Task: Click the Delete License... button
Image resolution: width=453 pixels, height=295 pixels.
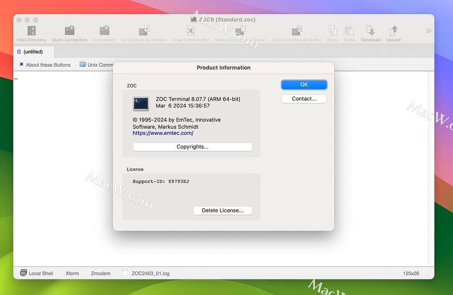Action: tap(222, 210)
